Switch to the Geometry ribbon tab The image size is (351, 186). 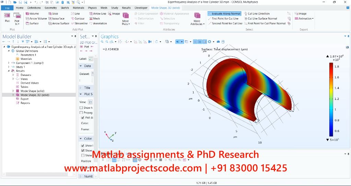[x=50, y=8]
